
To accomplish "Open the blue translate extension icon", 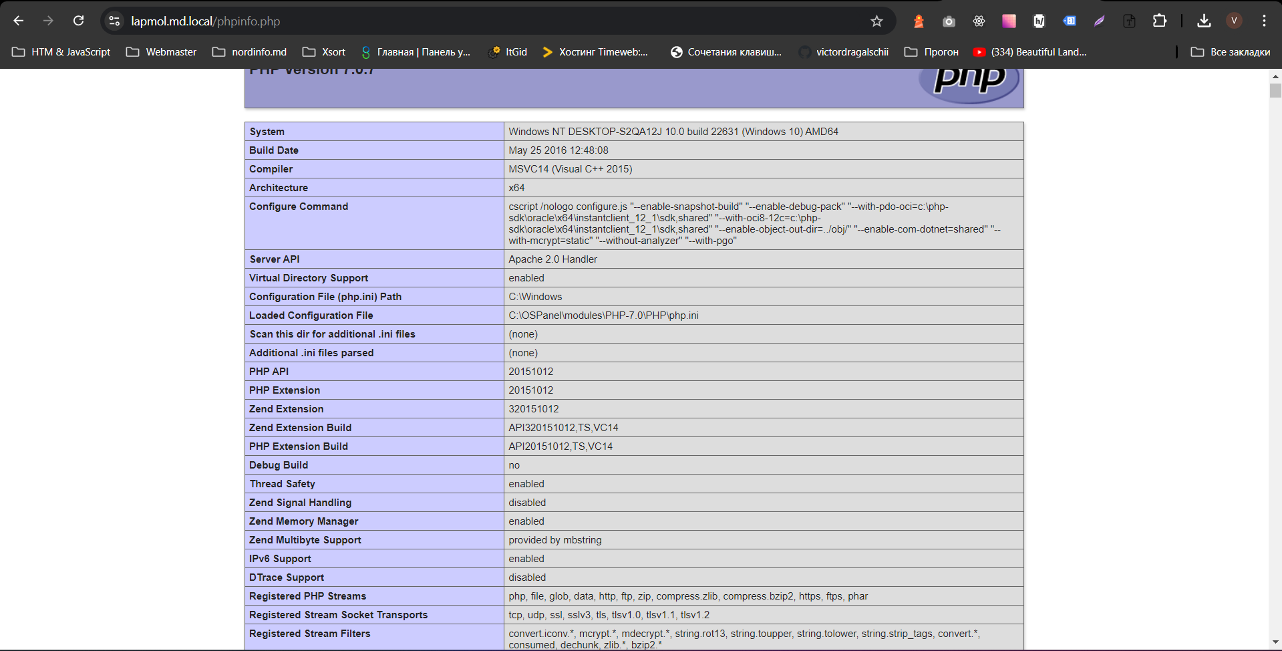I will [1069, 21].
